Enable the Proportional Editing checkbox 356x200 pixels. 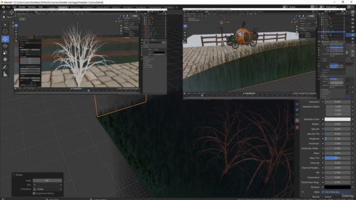pos(34,193)
